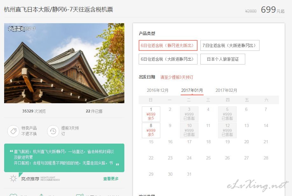Click January 31 in the calendar

[x=189, y=174]
